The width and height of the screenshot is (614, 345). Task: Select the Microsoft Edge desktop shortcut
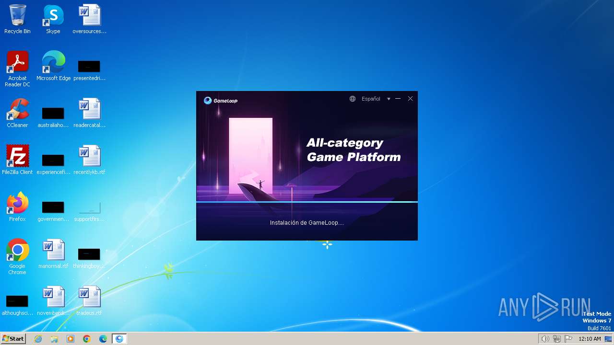(x=53, y=66)
